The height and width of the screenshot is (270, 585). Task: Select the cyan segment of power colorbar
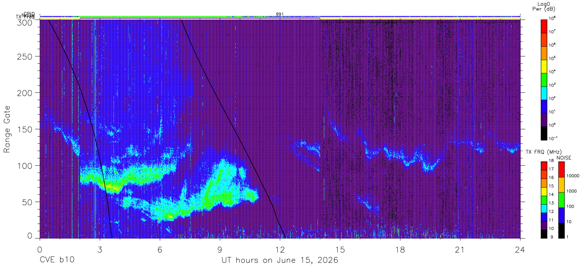click(x=544, y=92)
